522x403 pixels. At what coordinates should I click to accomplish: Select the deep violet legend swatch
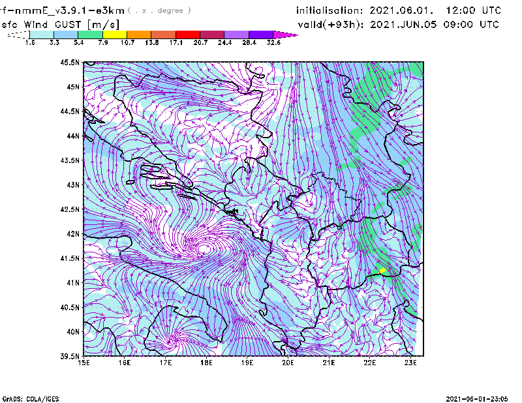[x=260, y=35]
